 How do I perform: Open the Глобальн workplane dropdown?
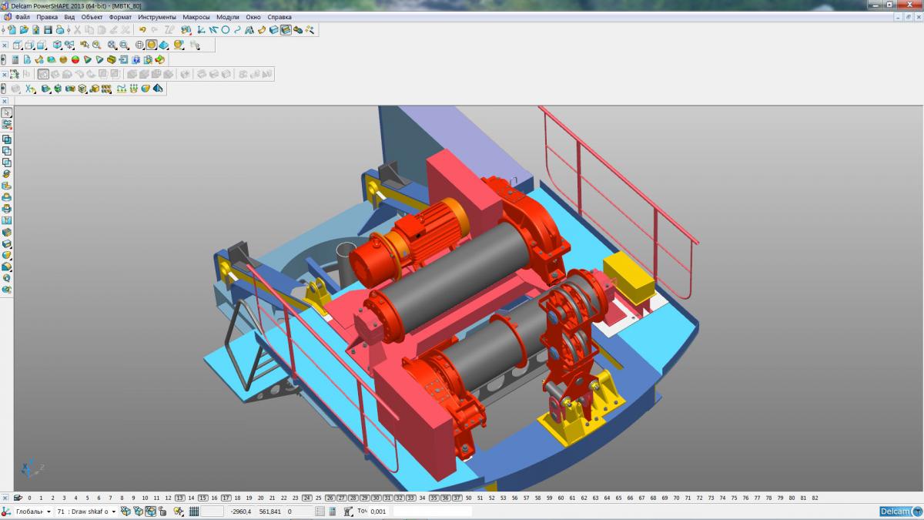pos(33,512)
